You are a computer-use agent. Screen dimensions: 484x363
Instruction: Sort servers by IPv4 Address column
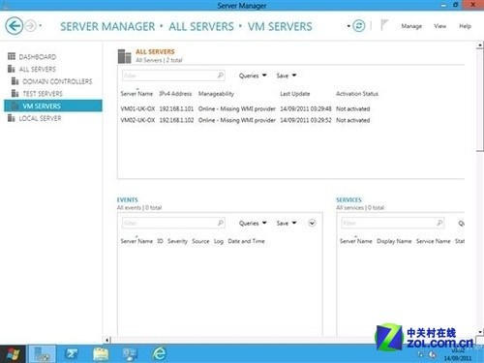175,94
